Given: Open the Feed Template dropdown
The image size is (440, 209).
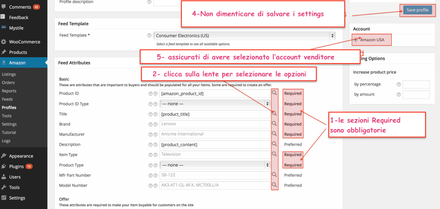Looking at the screenshot, I should (x=244, y=36).
